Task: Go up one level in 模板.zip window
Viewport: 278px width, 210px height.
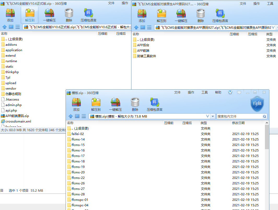Action: pyautogui.click(x=71, y=116)
